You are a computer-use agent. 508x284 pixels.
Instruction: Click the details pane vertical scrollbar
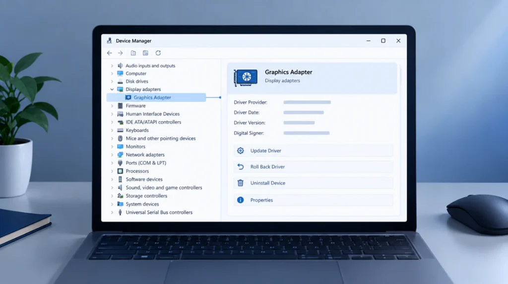(x=400, y=75)
